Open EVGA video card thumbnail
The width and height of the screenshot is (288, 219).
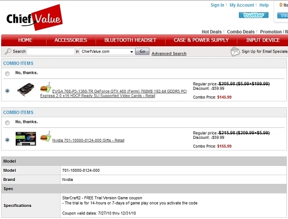point(25,89)
